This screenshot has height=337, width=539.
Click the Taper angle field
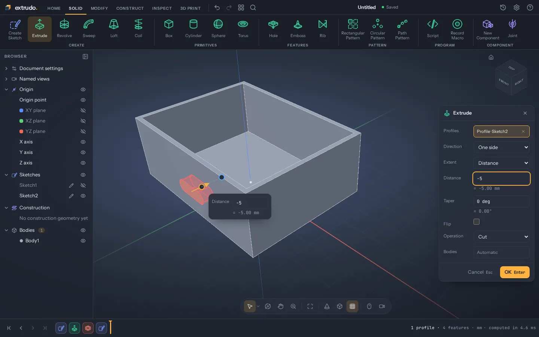coord(502,201)
